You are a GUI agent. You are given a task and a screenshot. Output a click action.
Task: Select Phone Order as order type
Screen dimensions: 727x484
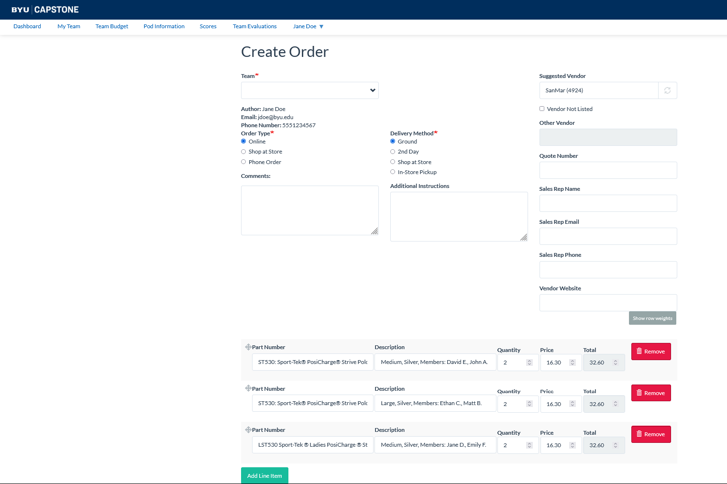click(243, 162)
